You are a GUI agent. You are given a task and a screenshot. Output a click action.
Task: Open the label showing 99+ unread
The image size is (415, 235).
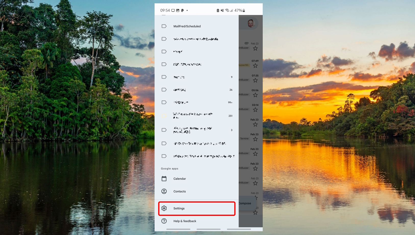tap(197, 102)
